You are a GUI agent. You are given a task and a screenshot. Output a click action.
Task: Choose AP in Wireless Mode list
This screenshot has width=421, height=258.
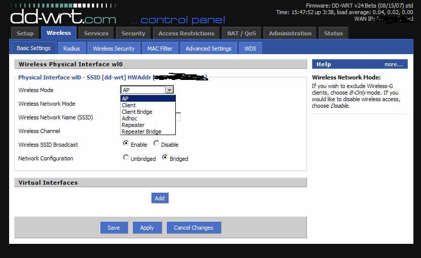(148, 99)
